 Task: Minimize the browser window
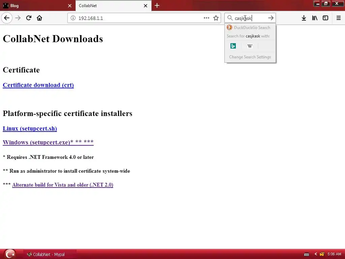coord(317,3)
